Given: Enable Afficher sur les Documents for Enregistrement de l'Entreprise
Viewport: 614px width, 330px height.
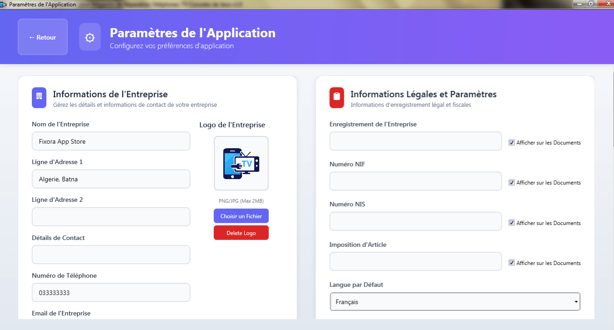Looking at the screenshot, I should (x=511, y=142).
